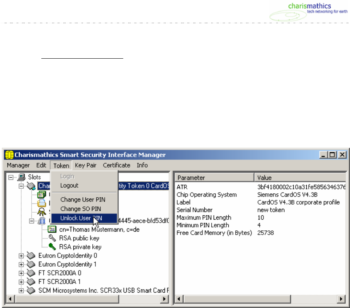
Task: Select the Slots root label
Action: (x=34, y=177)
